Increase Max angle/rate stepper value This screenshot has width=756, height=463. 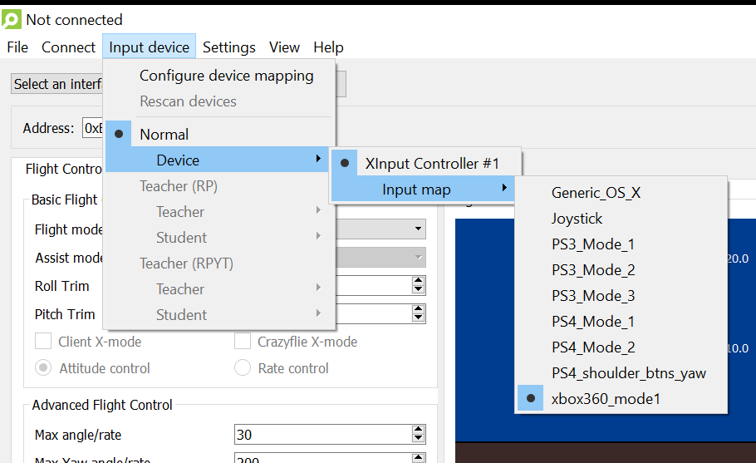pos(419,430)
